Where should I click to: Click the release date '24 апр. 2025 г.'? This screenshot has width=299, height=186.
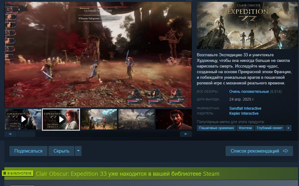[x=242, y=99]
